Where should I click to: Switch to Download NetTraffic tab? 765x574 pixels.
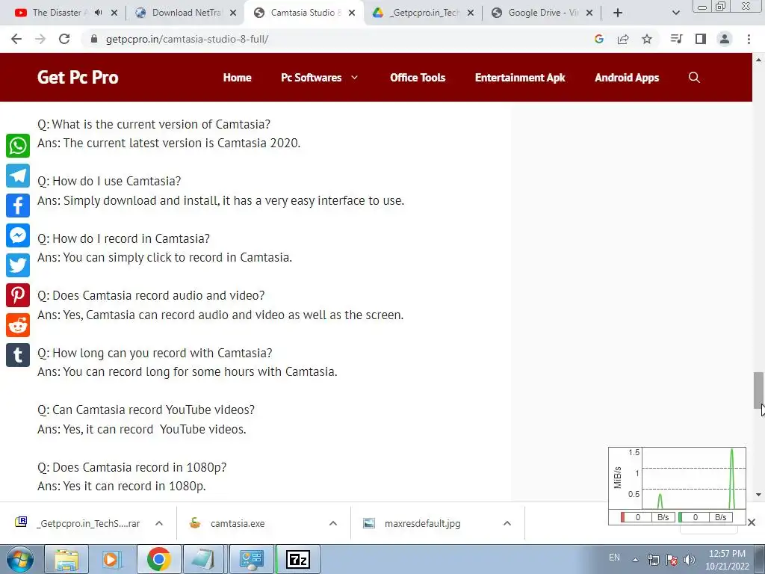click(x=186, y=13)
